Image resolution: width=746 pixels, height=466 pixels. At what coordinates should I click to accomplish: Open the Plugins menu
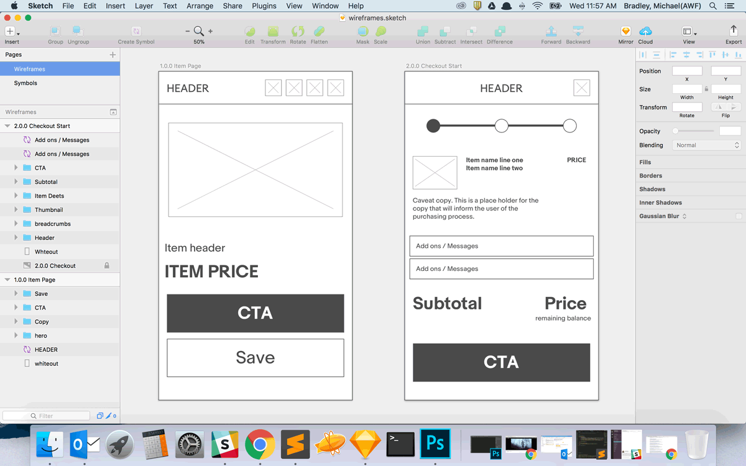(264, 6)
